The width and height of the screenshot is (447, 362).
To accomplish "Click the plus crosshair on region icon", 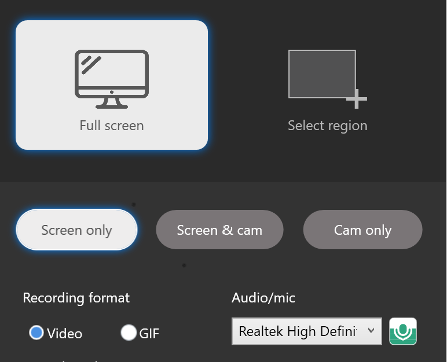I will (x=357, y=99).
